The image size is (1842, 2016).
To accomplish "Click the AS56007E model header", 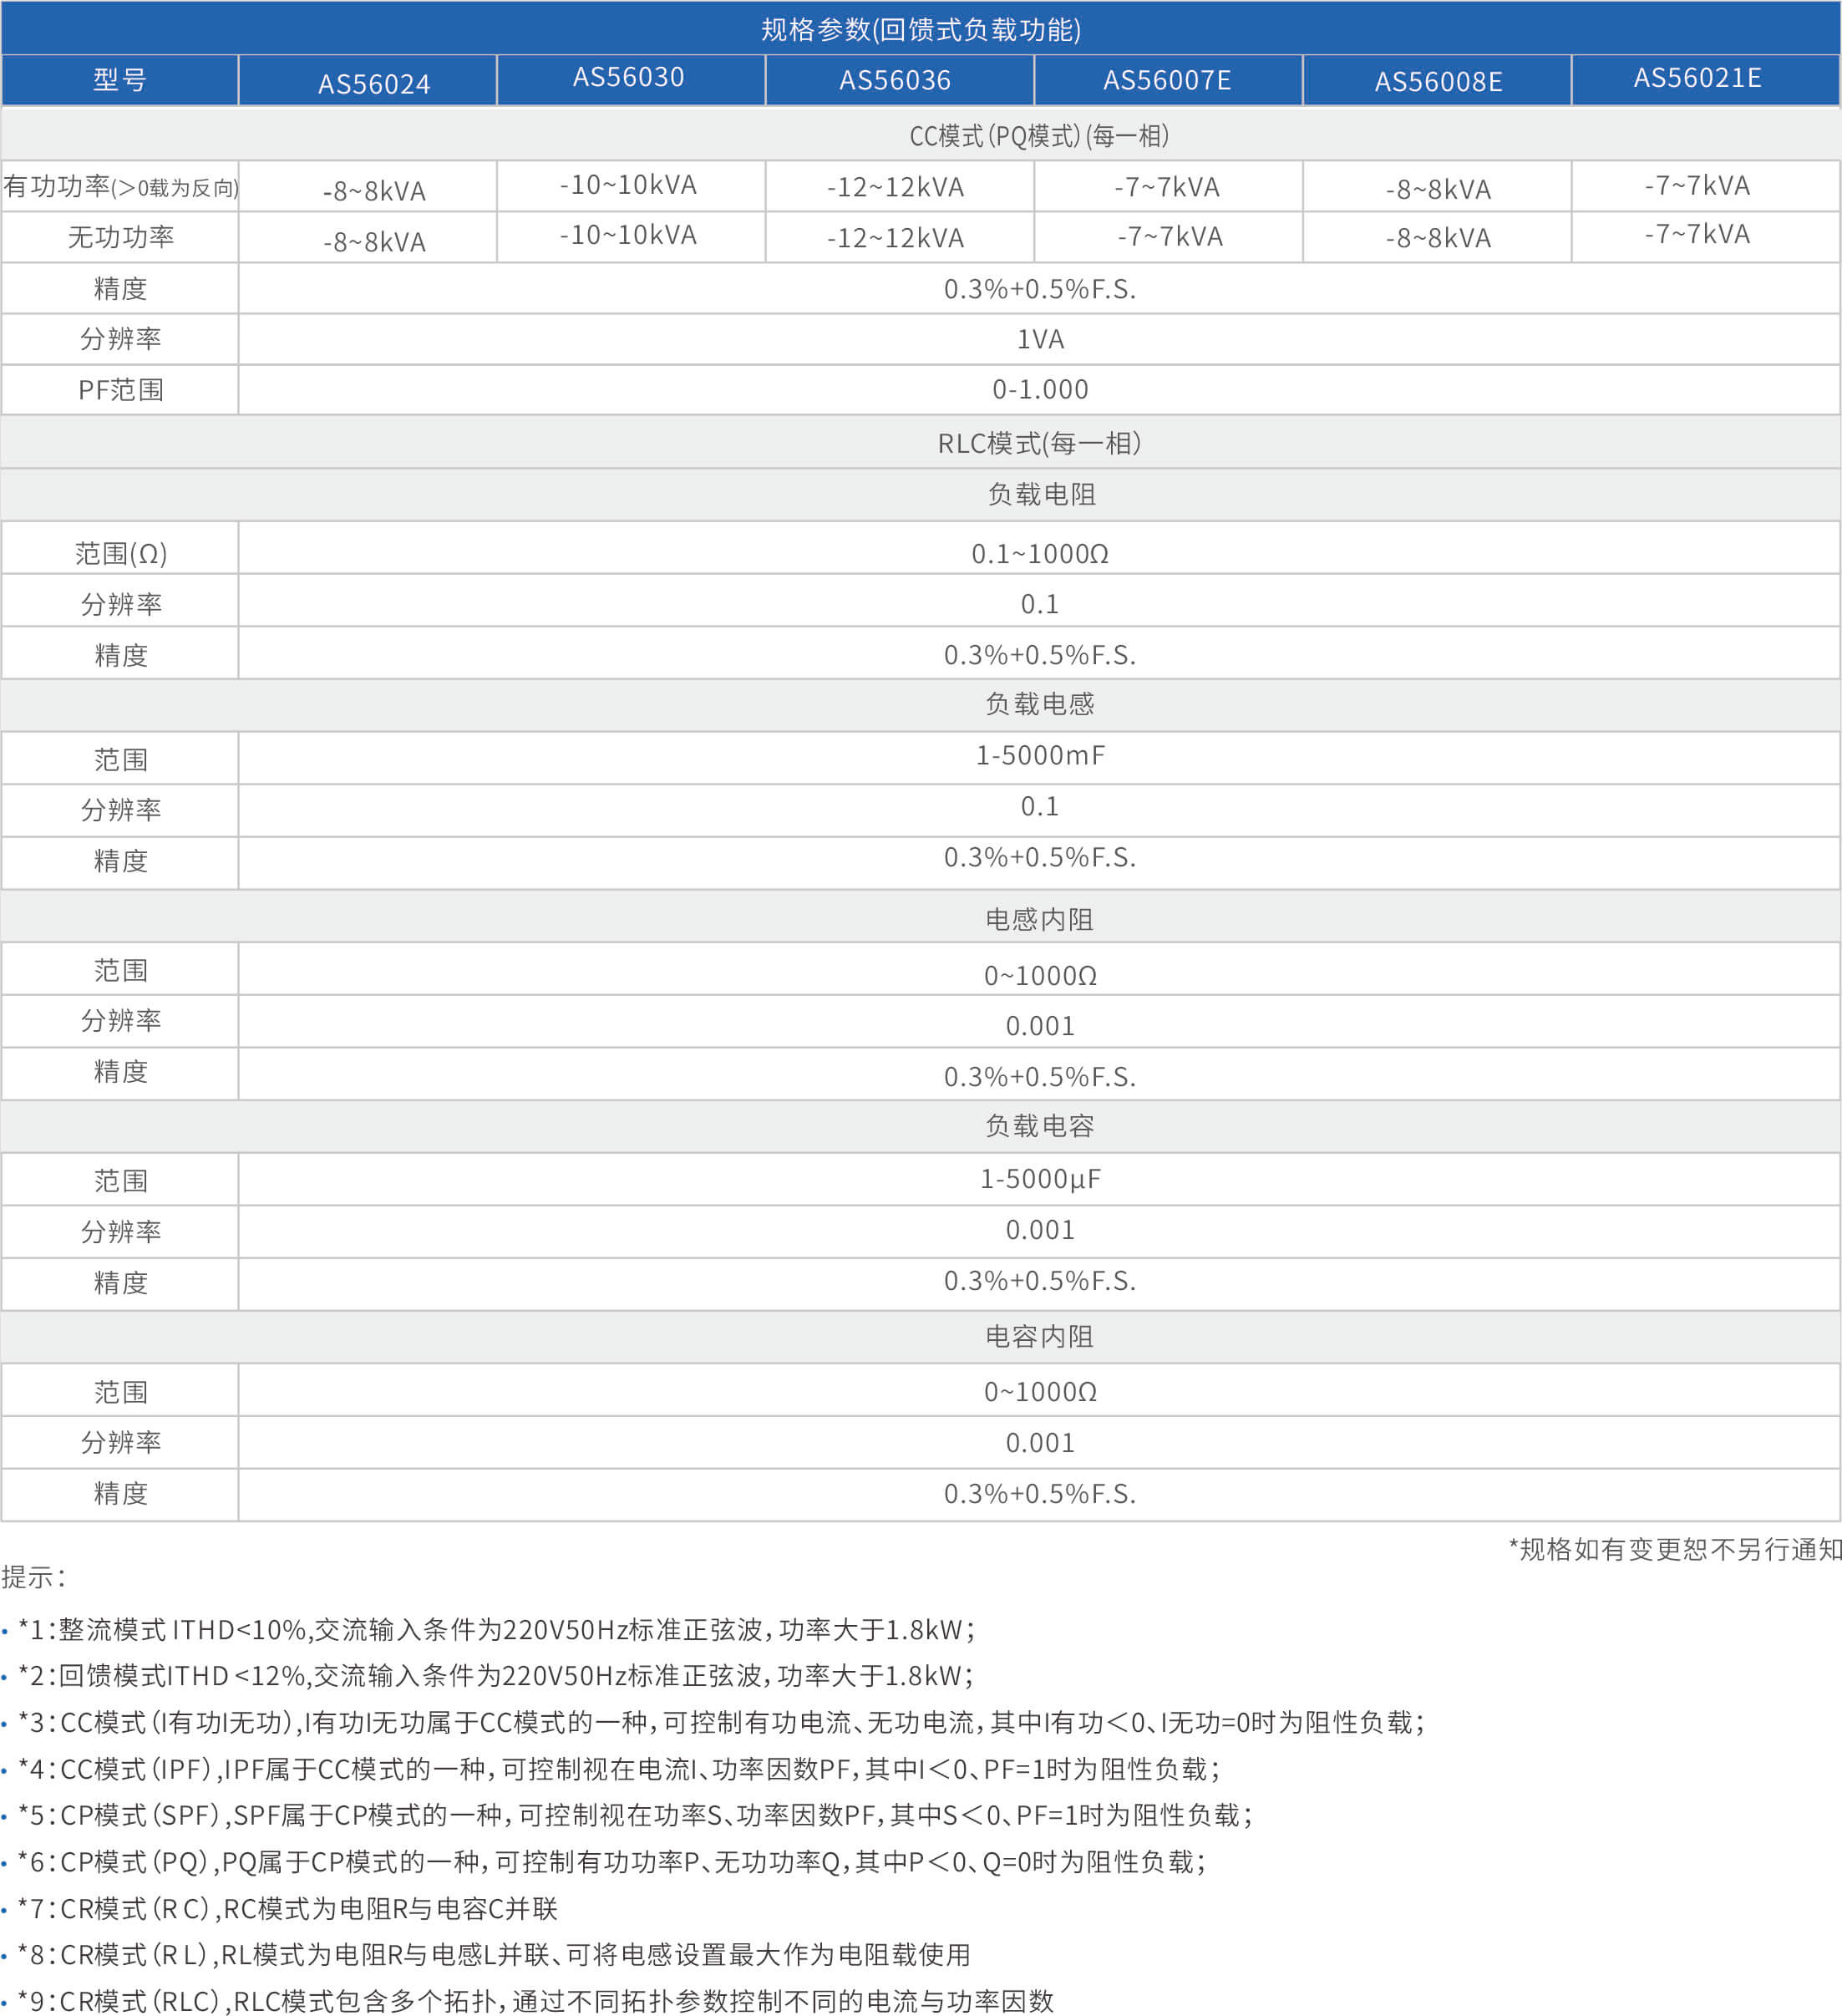I will tap(1166, 80).
